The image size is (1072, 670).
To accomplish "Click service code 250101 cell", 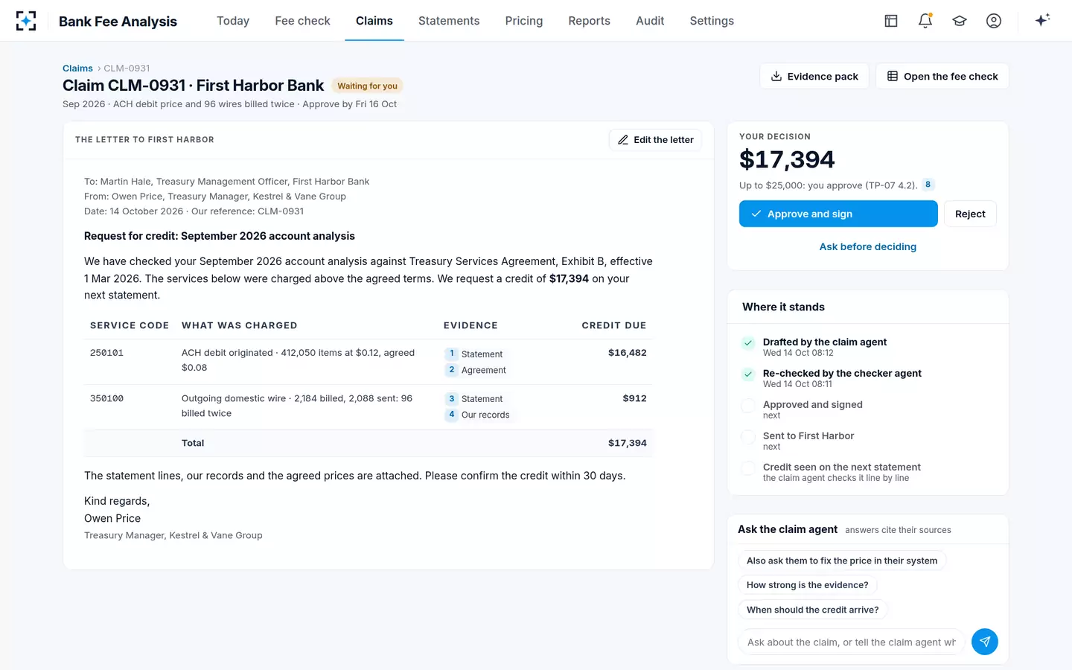I will click(x=106, y=353).
